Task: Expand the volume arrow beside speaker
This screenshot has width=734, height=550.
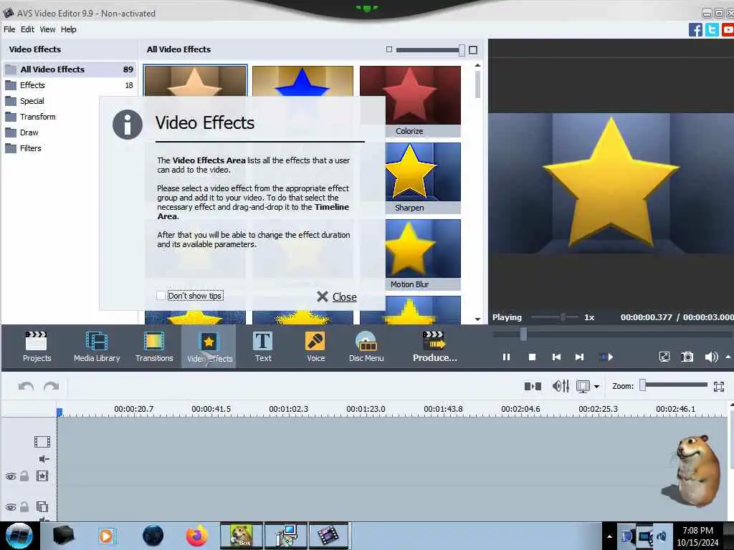Action: click(728, 357)
